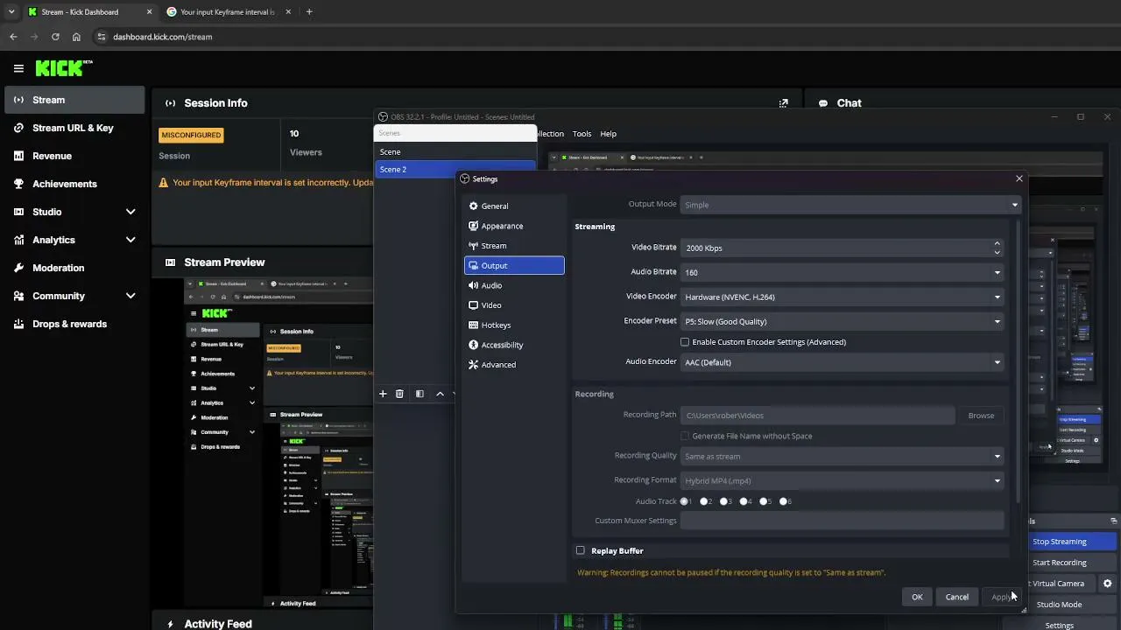This screenshot has height=630, width=1121.
Task: Open the Recording Quality dropdown
Action: pos(842,456)
